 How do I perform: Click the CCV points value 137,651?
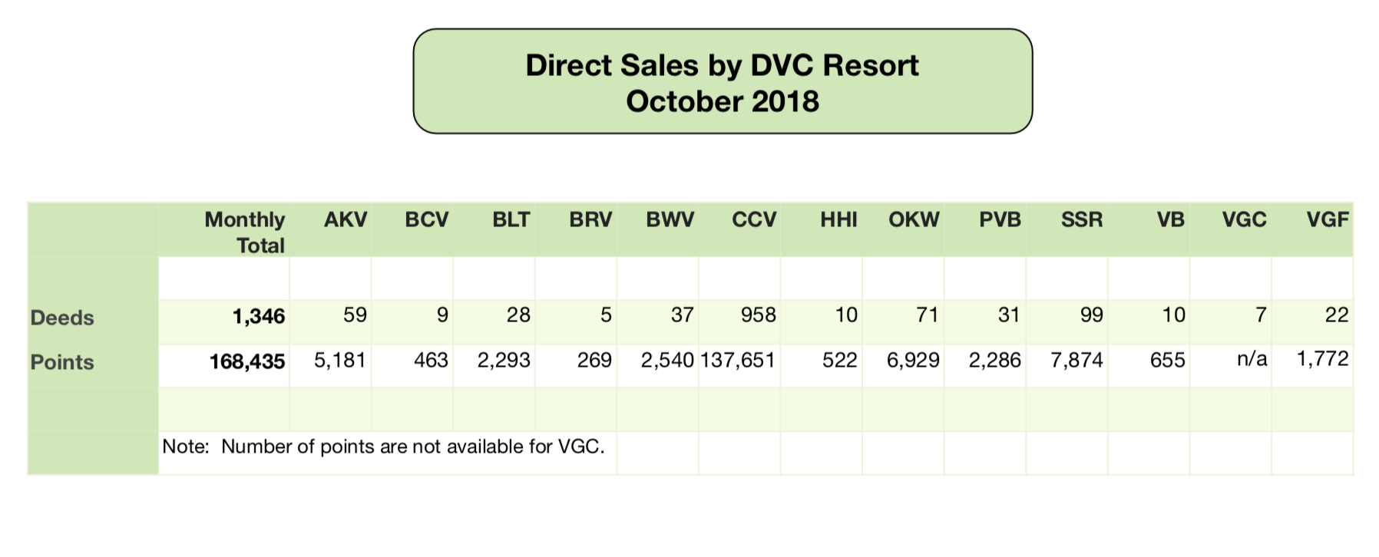[x=738, y=360]
